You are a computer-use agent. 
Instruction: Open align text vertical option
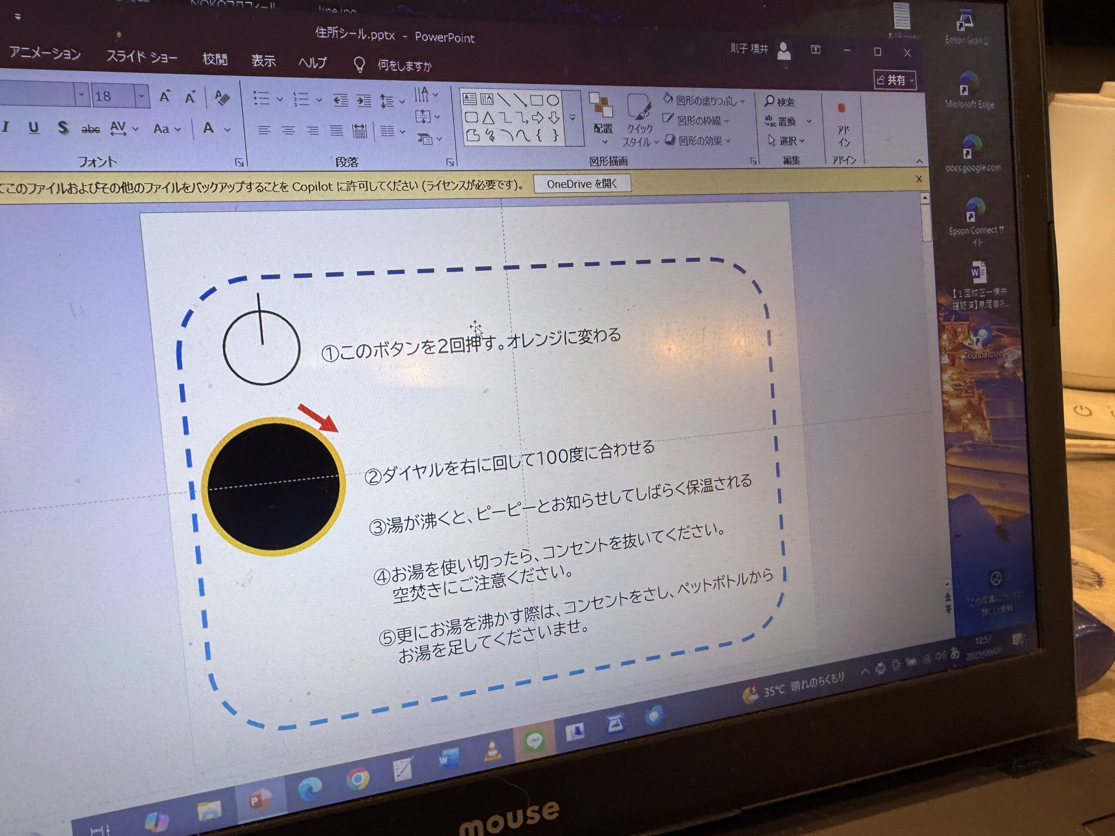point(427,117)
